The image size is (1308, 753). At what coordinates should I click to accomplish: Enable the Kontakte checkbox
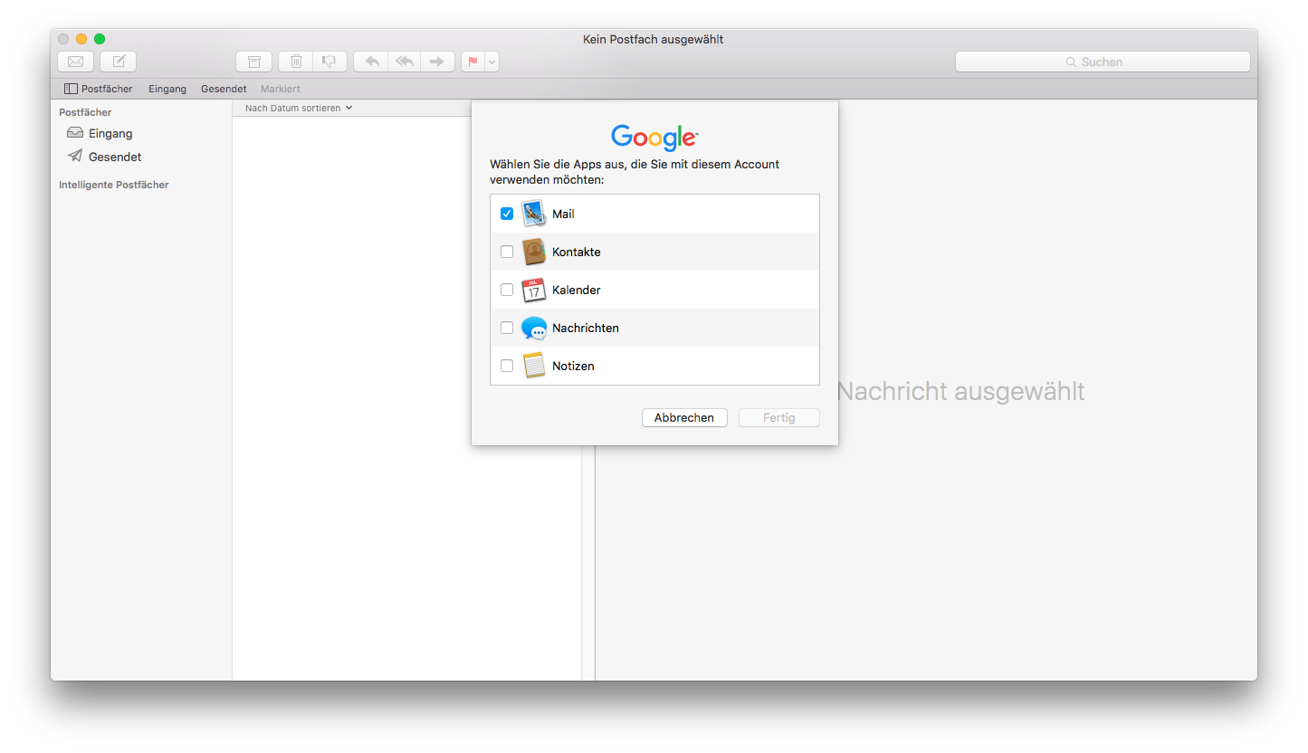pos(507,252)
